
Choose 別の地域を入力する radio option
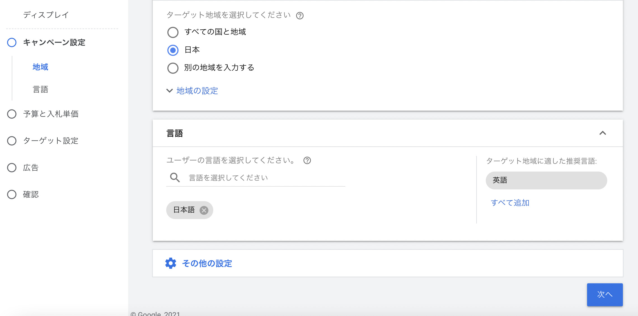(173, 68)
